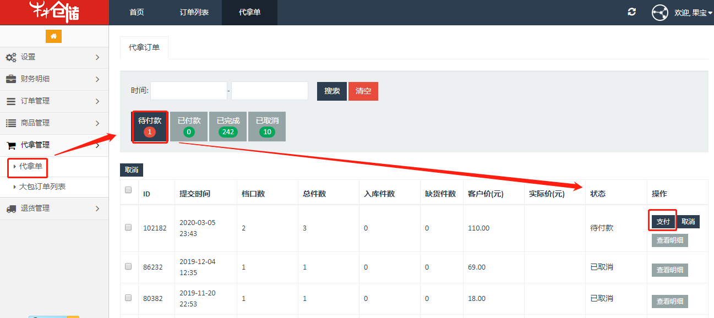The image size is (714, 318).
Task: Click the 提交时间 column header
Action: pyautogui.click(x=195, y=194)
